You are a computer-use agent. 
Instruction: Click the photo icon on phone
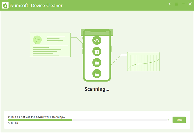click(x=97, y=74)
